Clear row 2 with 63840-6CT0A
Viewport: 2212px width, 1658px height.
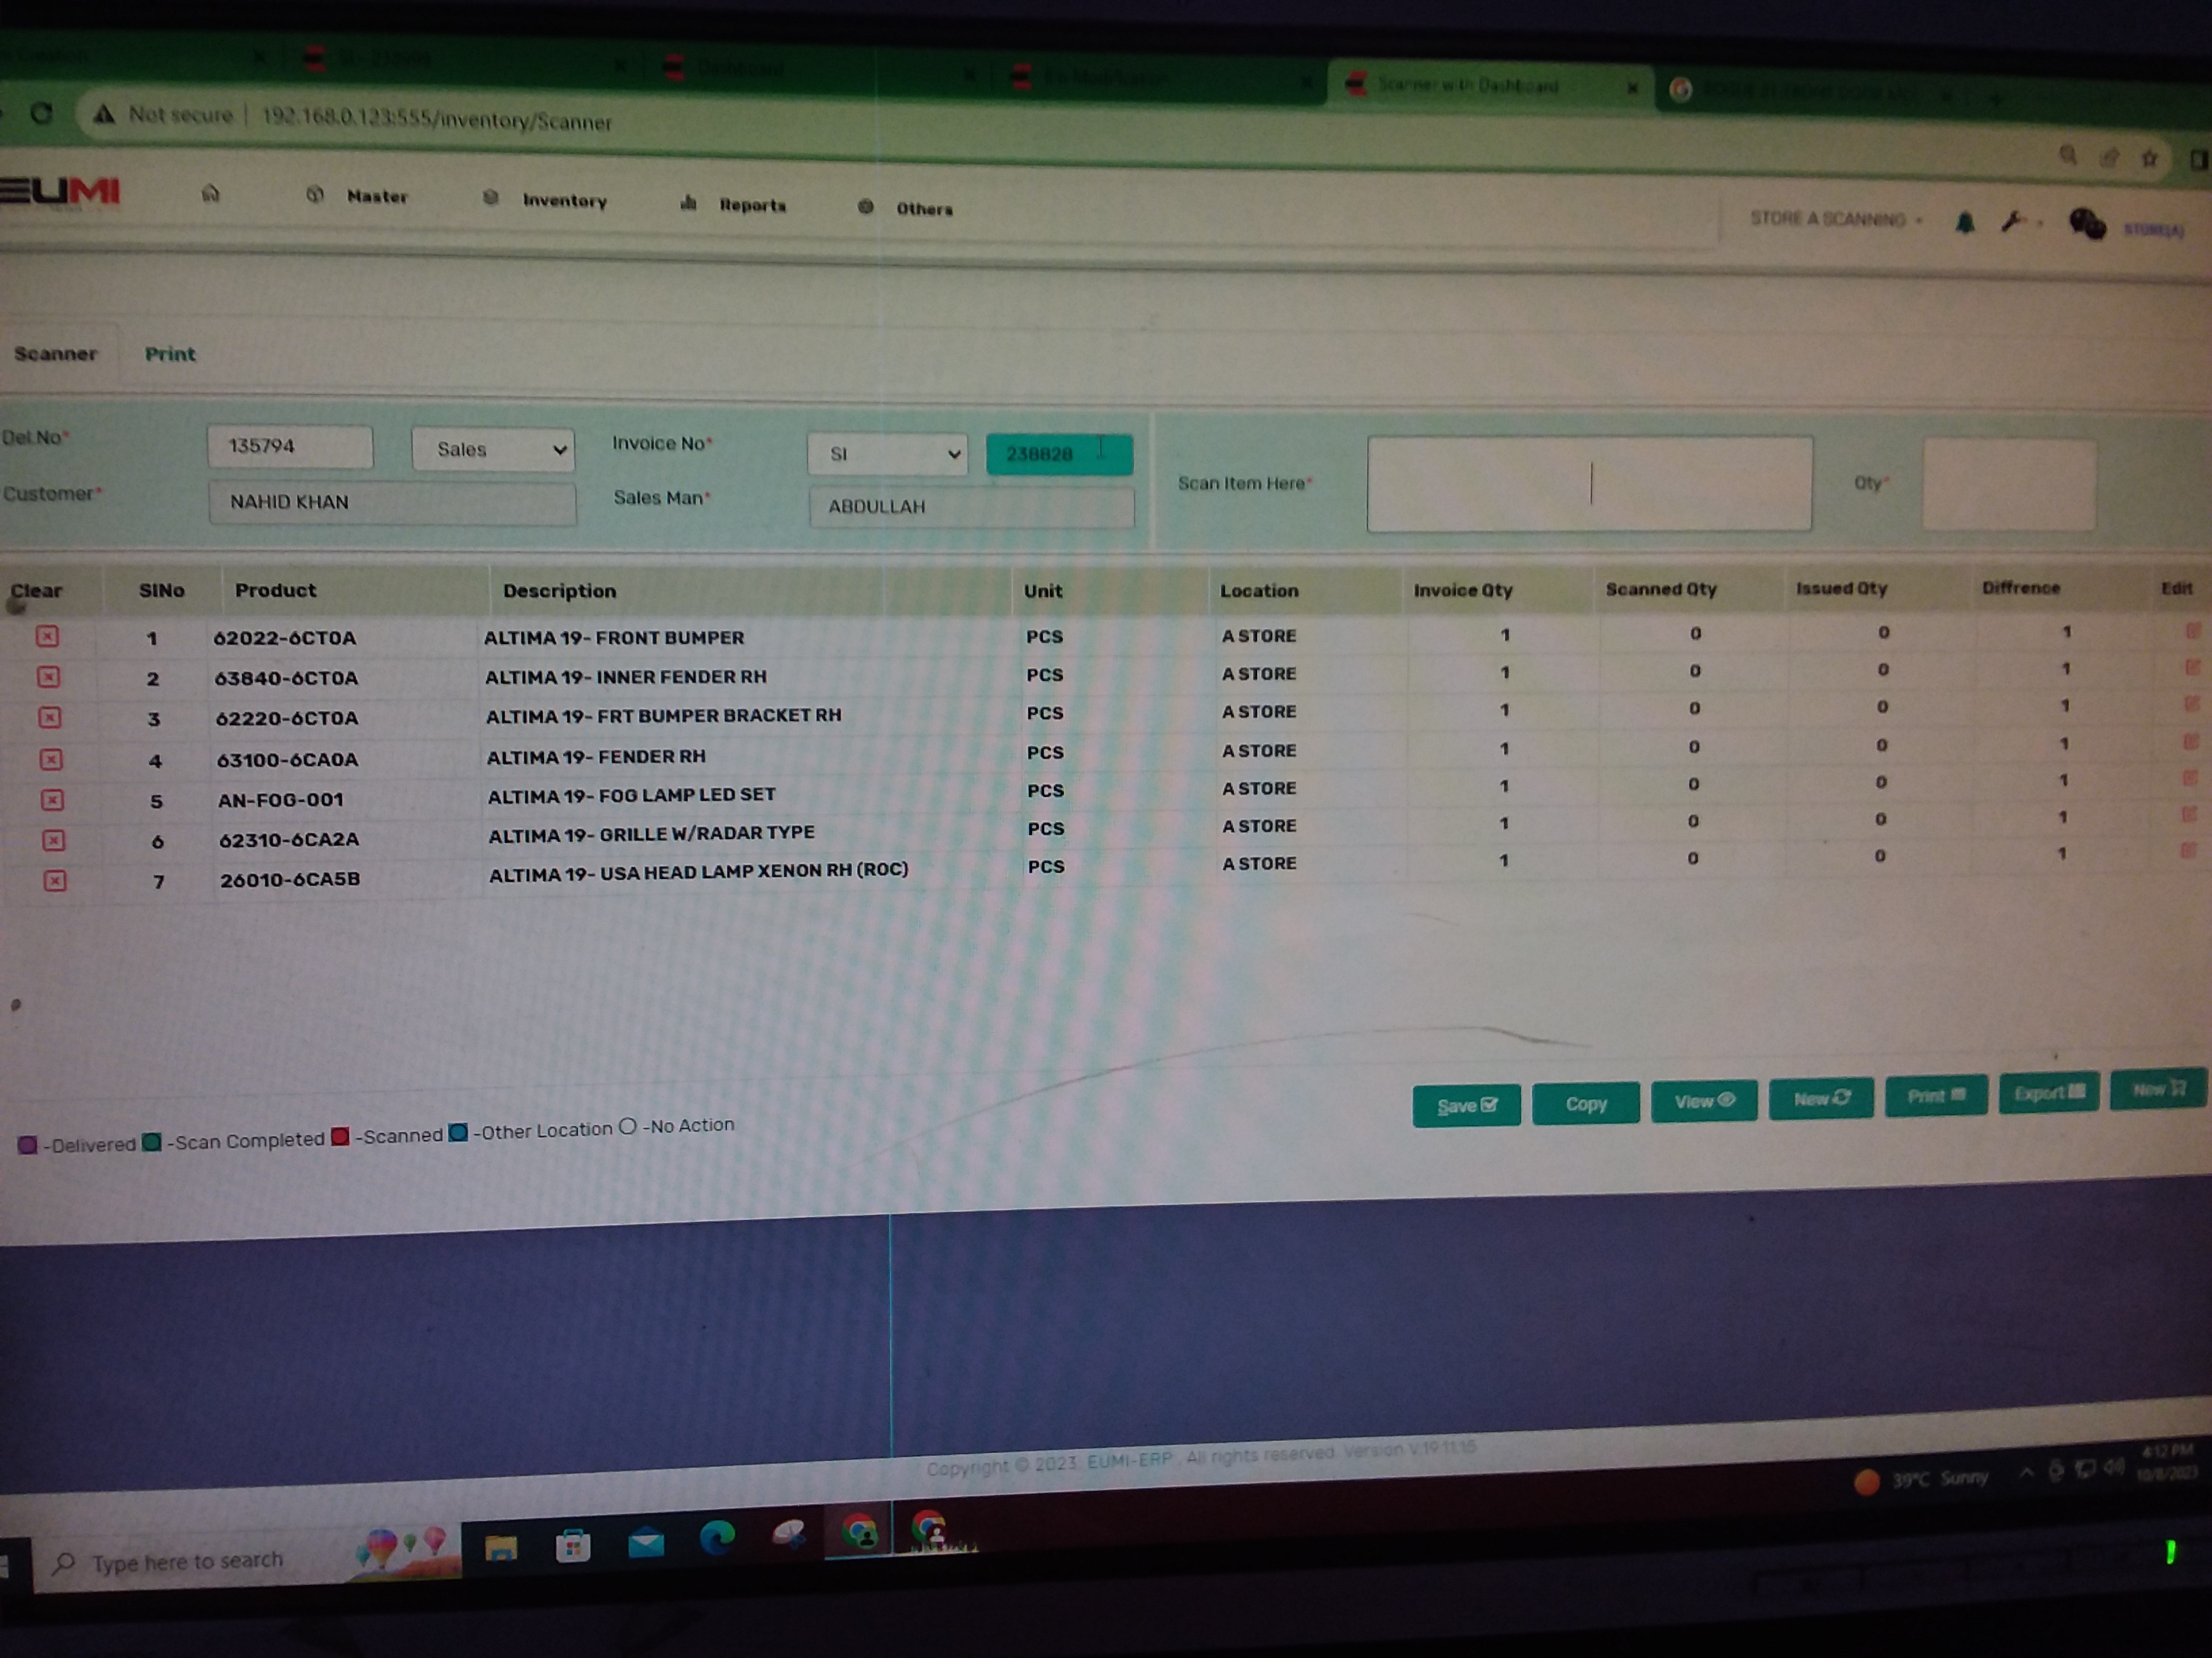click(x=49, y=677)
